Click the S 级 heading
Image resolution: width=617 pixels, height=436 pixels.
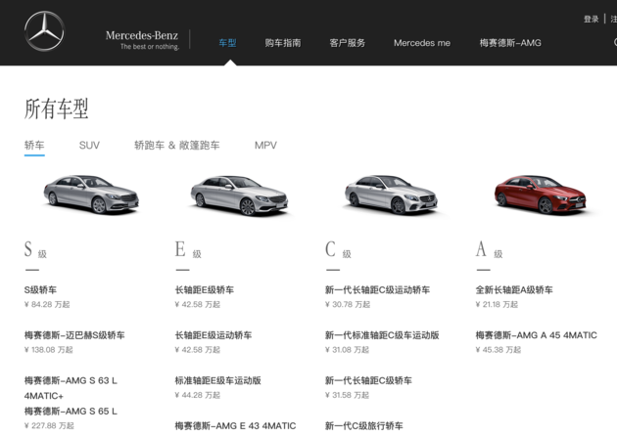[x=35, y=250]
